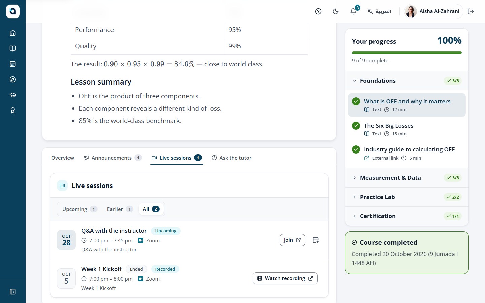The height and width of the screenshot is (303, 485).
Task: Click the OCT 5 date badge
Action: pyautogui.click(x=66, y=278)
